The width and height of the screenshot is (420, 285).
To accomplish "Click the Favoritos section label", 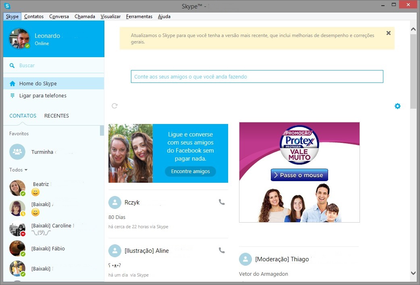I will [19, 134].
